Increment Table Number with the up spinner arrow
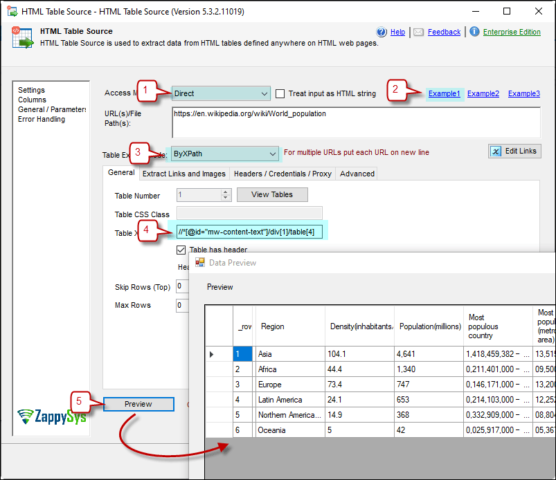The height and width of the screenshot is (480, 556). click(226, 192)
